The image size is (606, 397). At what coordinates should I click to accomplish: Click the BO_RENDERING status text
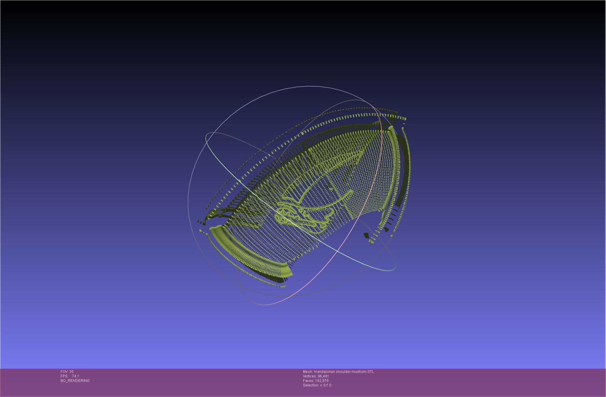pyautogui.click(x=75, y=381)
